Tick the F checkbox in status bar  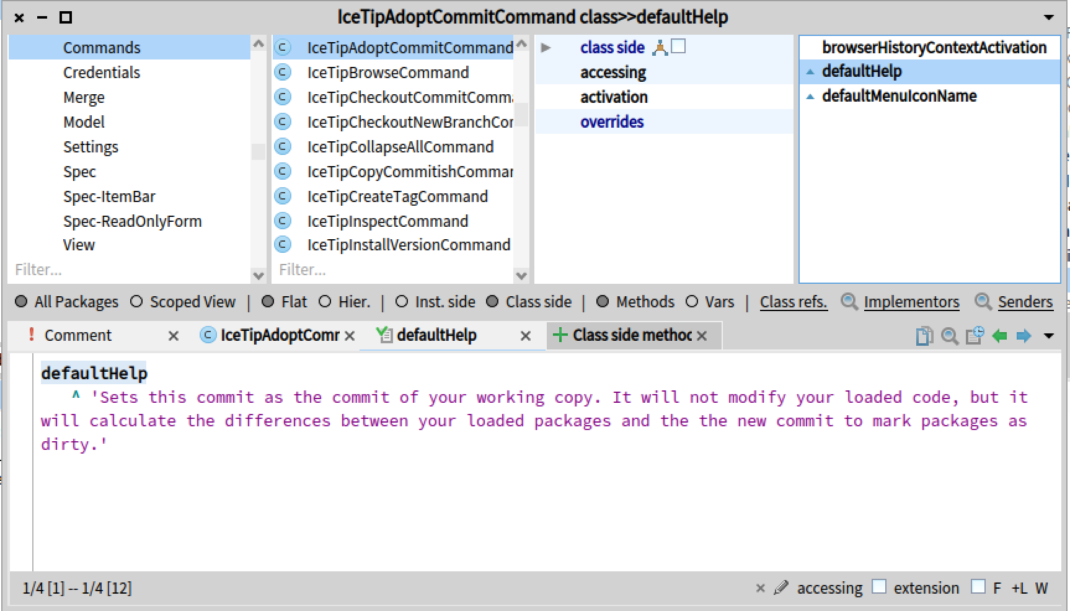pos(978,586)
